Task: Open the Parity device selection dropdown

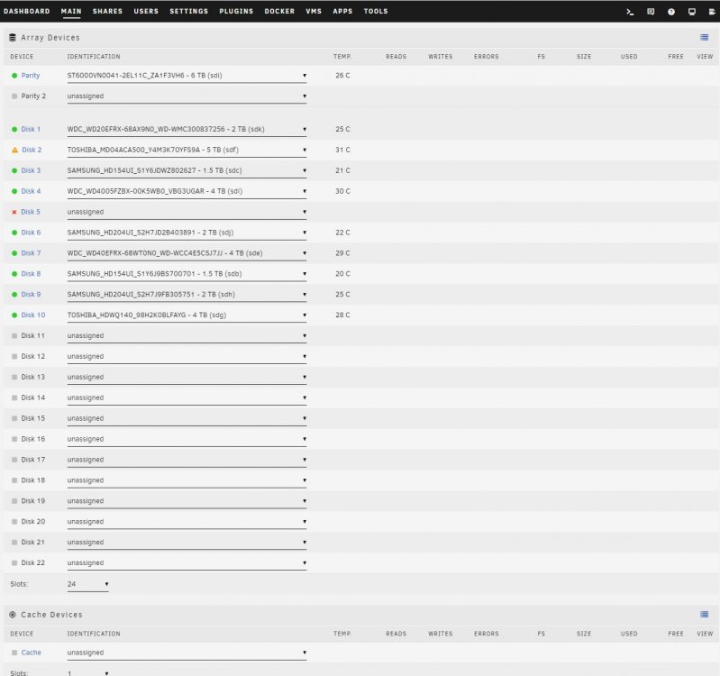Action: [187, 76]
